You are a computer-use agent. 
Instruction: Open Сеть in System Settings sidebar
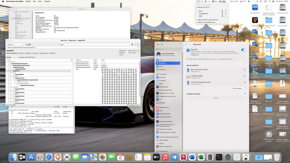coord(168,66)
